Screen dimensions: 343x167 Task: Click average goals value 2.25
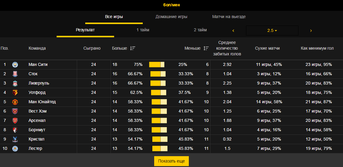tap(227, 83)
